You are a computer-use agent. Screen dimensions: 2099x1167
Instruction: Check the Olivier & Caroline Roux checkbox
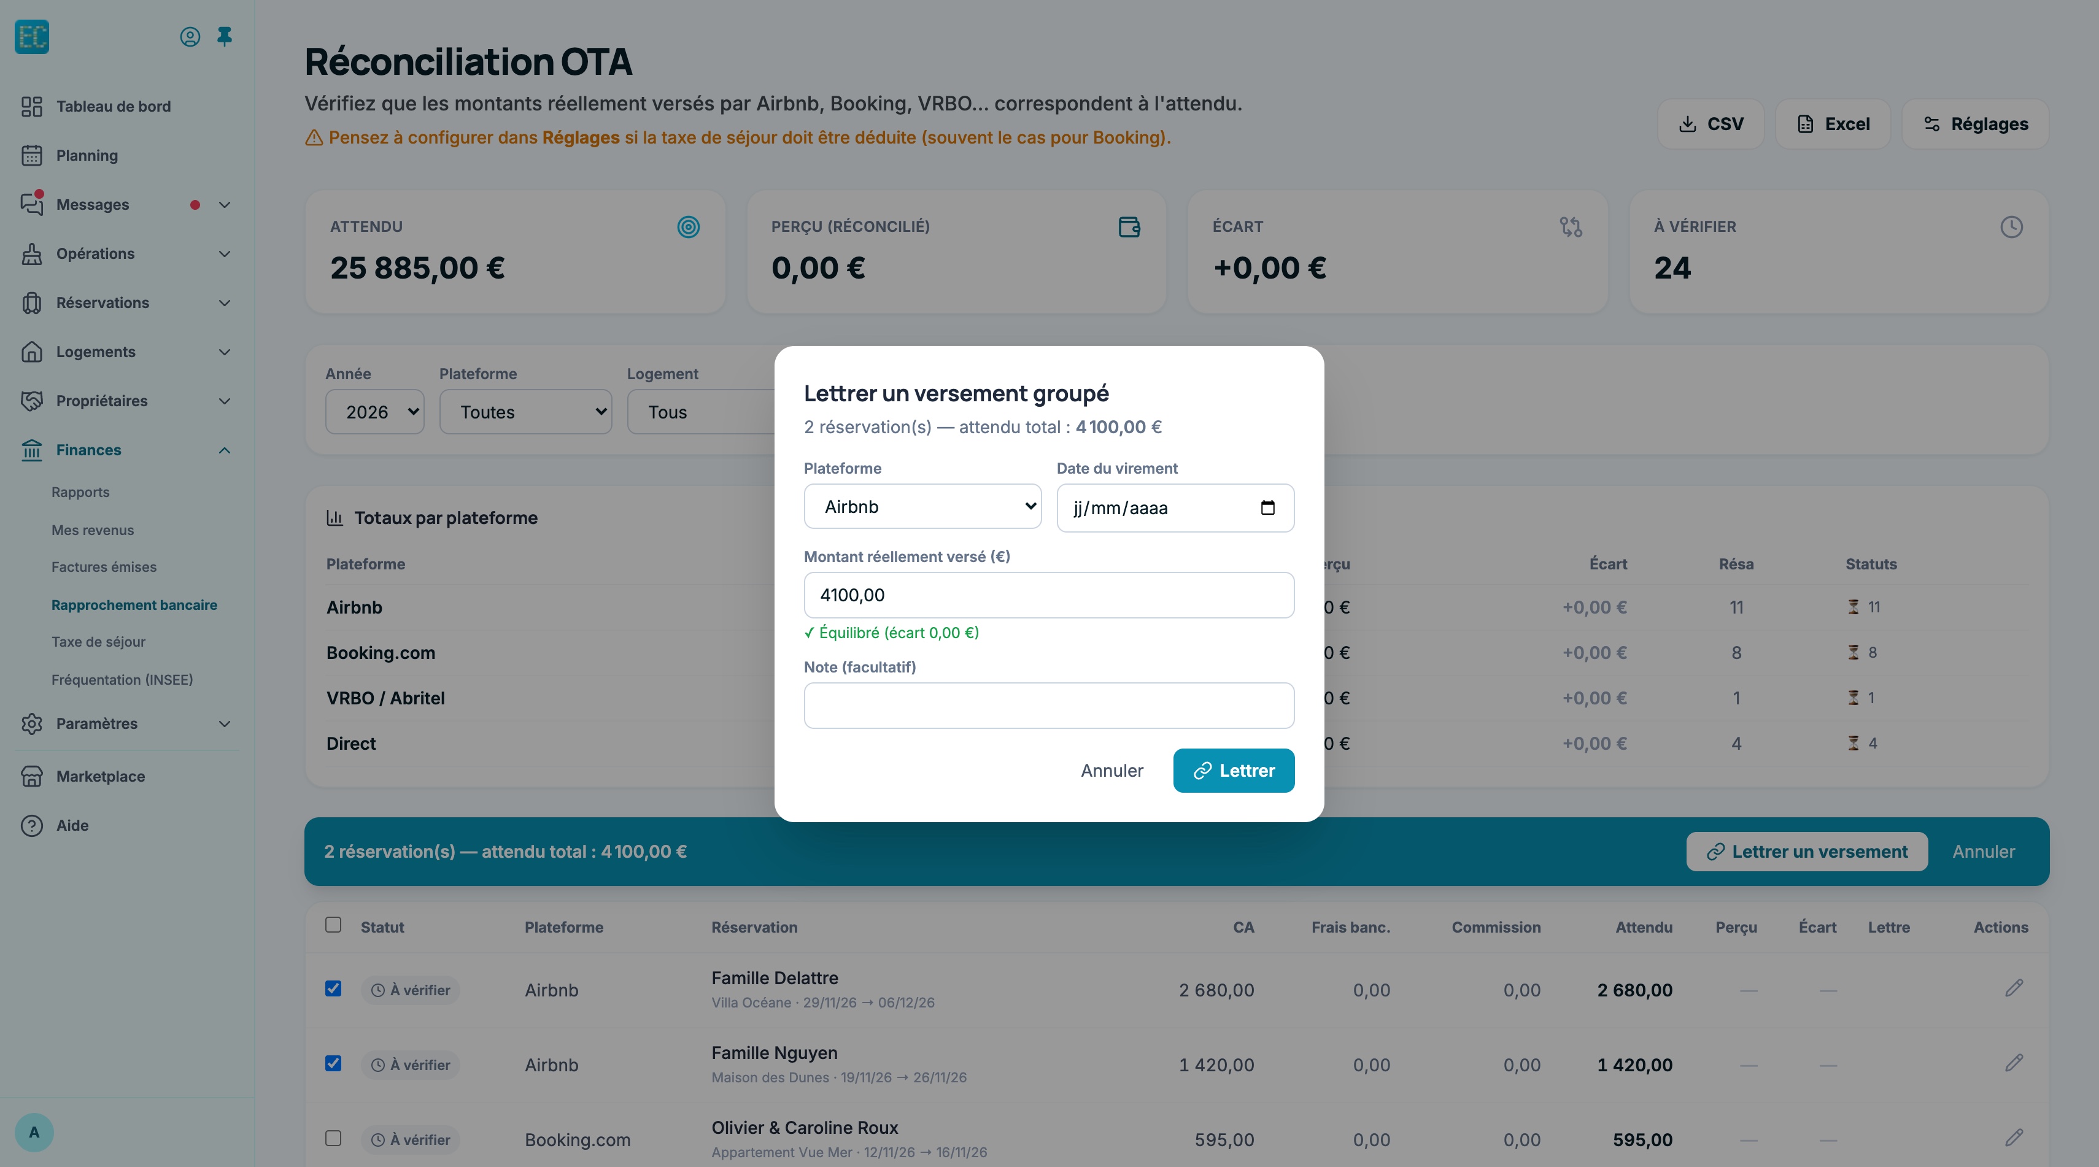pyautogui.click(x=333, y=1139)
